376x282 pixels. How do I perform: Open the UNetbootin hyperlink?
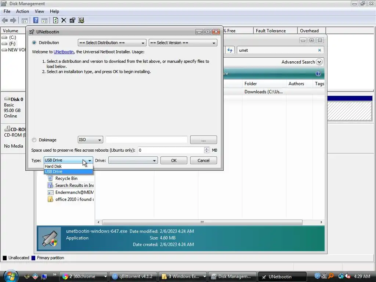[x=64, y=52]
